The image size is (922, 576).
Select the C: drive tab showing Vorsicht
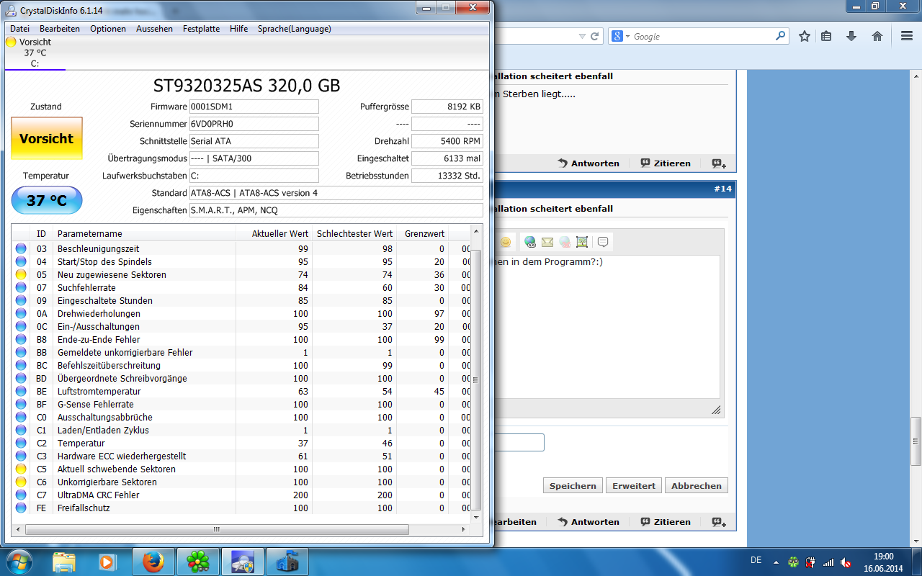(35, 53)
